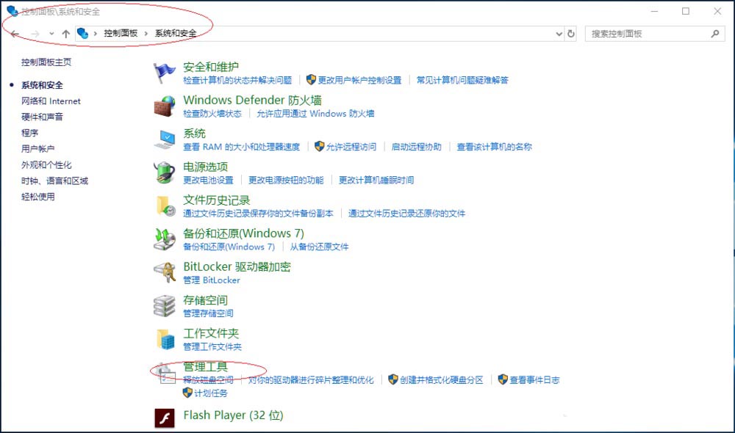Click the Flash Player red icon

pos(165,418)
